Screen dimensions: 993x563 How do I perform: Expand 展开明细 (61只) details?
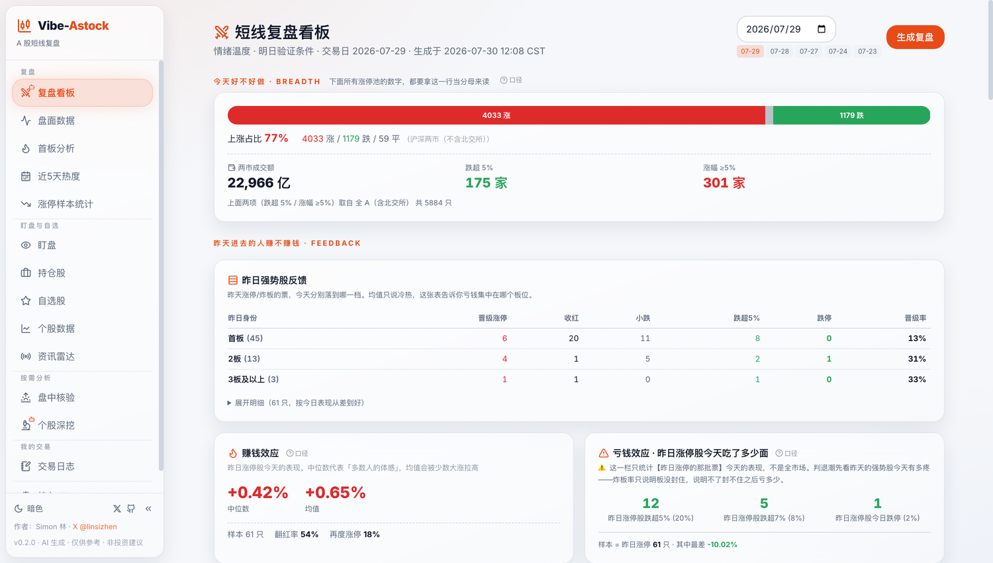click(x=295, y=403)
